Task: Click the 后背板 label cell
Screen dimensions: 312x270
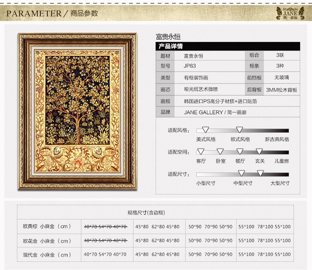Action: [x=254, y=90]
